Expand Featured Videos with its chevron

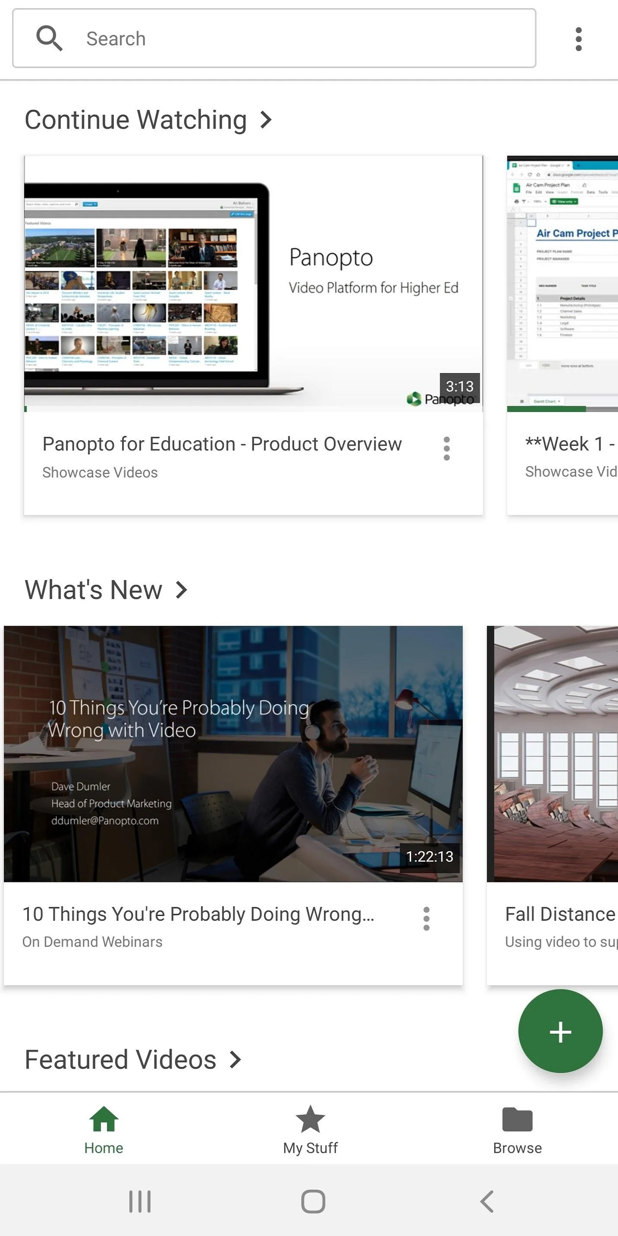(x=235, y=1060)
